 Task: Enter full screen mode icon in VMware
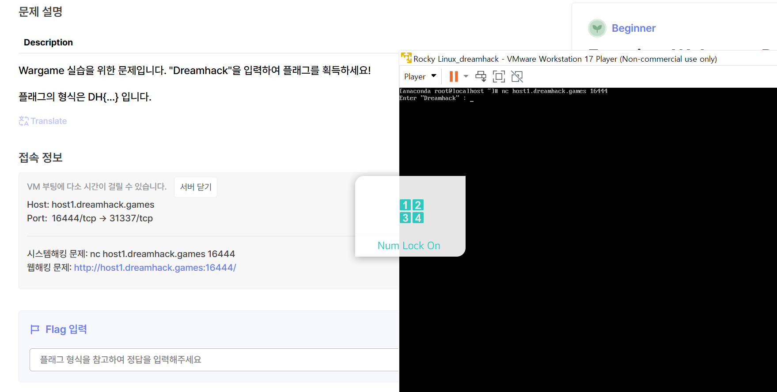pos(499,77)
